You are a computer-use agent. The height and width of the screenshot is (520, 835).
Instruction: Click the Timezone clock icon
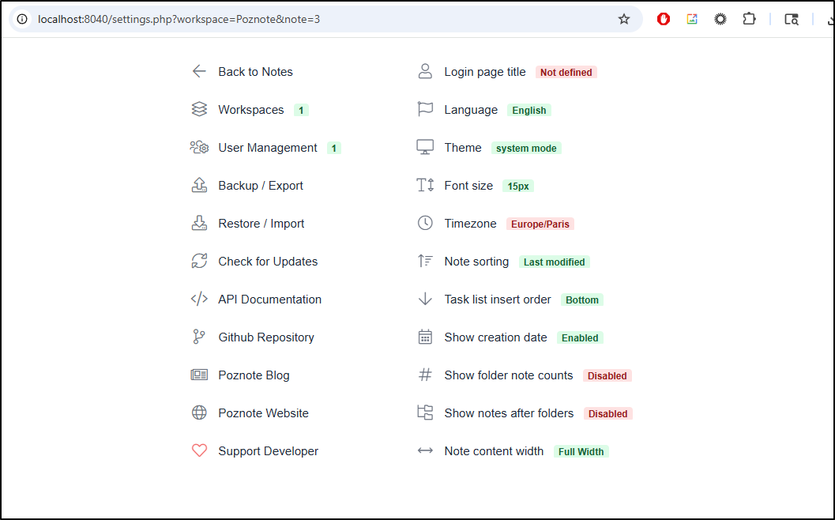point(425,224)
